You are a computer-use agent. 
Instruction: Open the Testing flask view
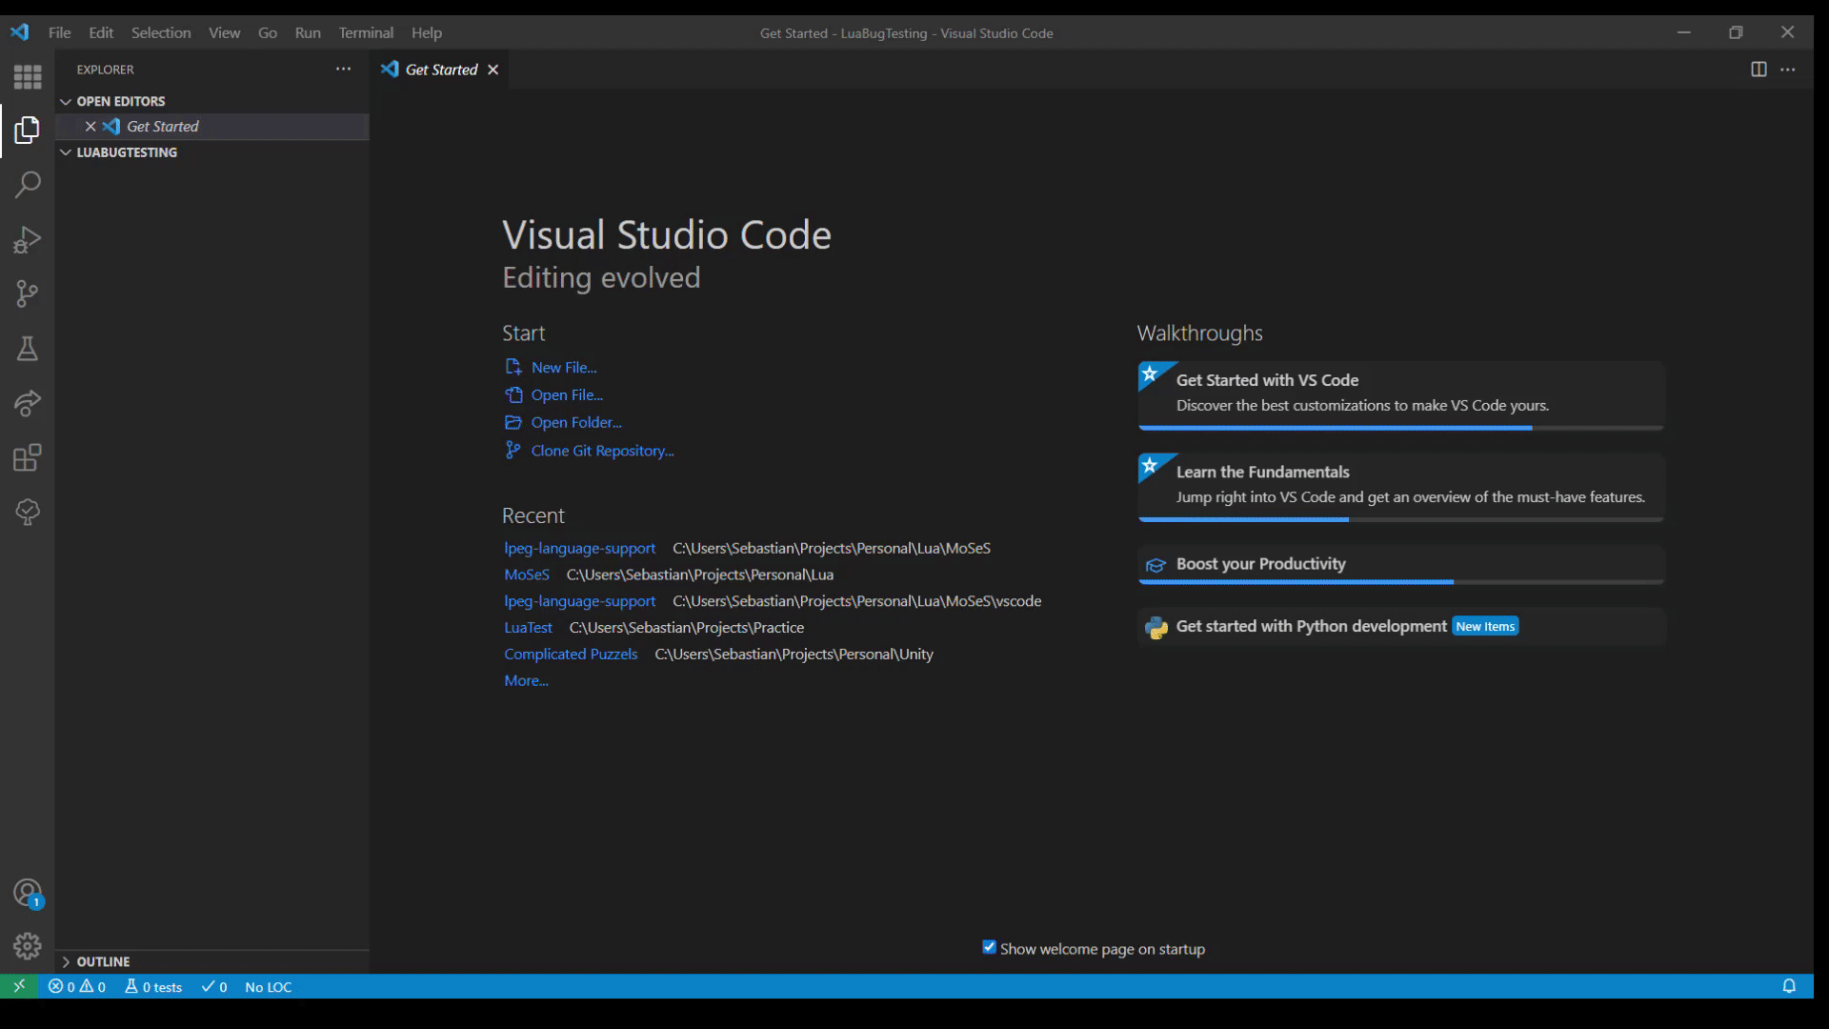pos(28,349)
